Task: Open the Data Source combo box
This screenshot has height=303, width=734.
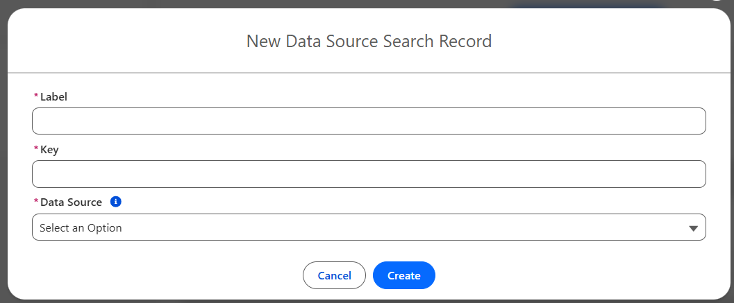Action: pyautogui.click(x=369, y=227)
